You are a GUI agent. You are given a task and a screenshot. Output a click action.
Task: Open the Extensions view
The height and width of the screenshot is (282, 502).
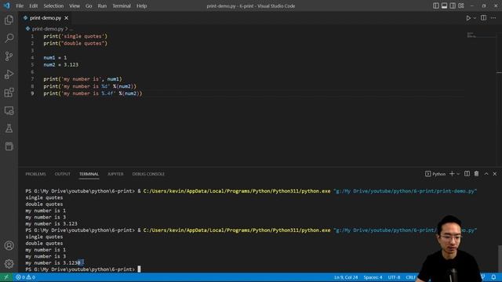click(9, 92)
